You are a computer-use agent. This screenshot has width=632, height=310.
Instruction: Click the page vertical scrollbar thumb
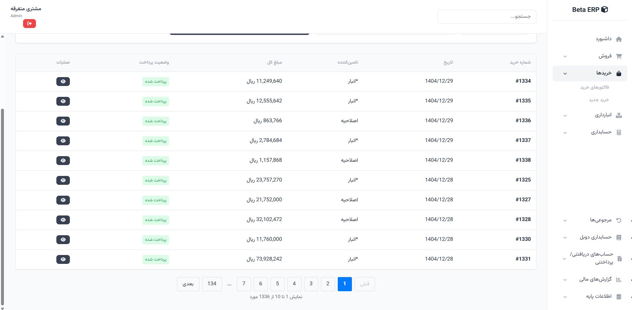pyautogui.click(x=3, y=207)
